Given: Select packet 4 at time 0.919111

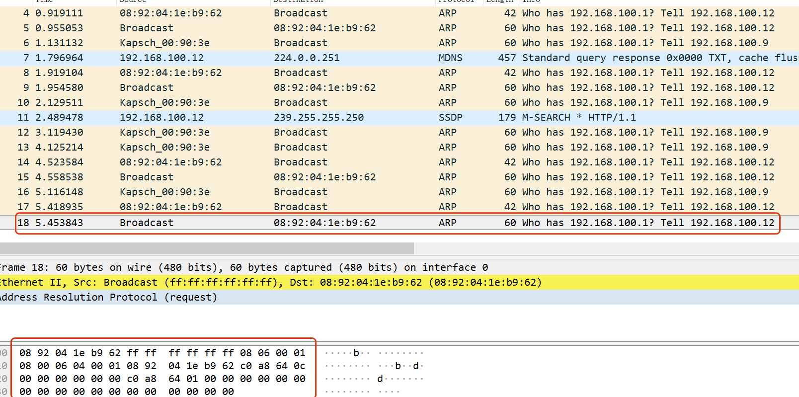Looking at the screenshot, I should click(399, 13).
